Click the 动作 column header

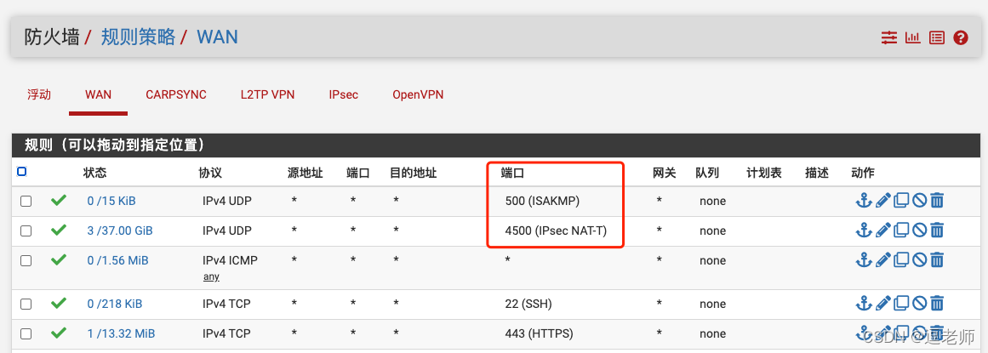863,173
